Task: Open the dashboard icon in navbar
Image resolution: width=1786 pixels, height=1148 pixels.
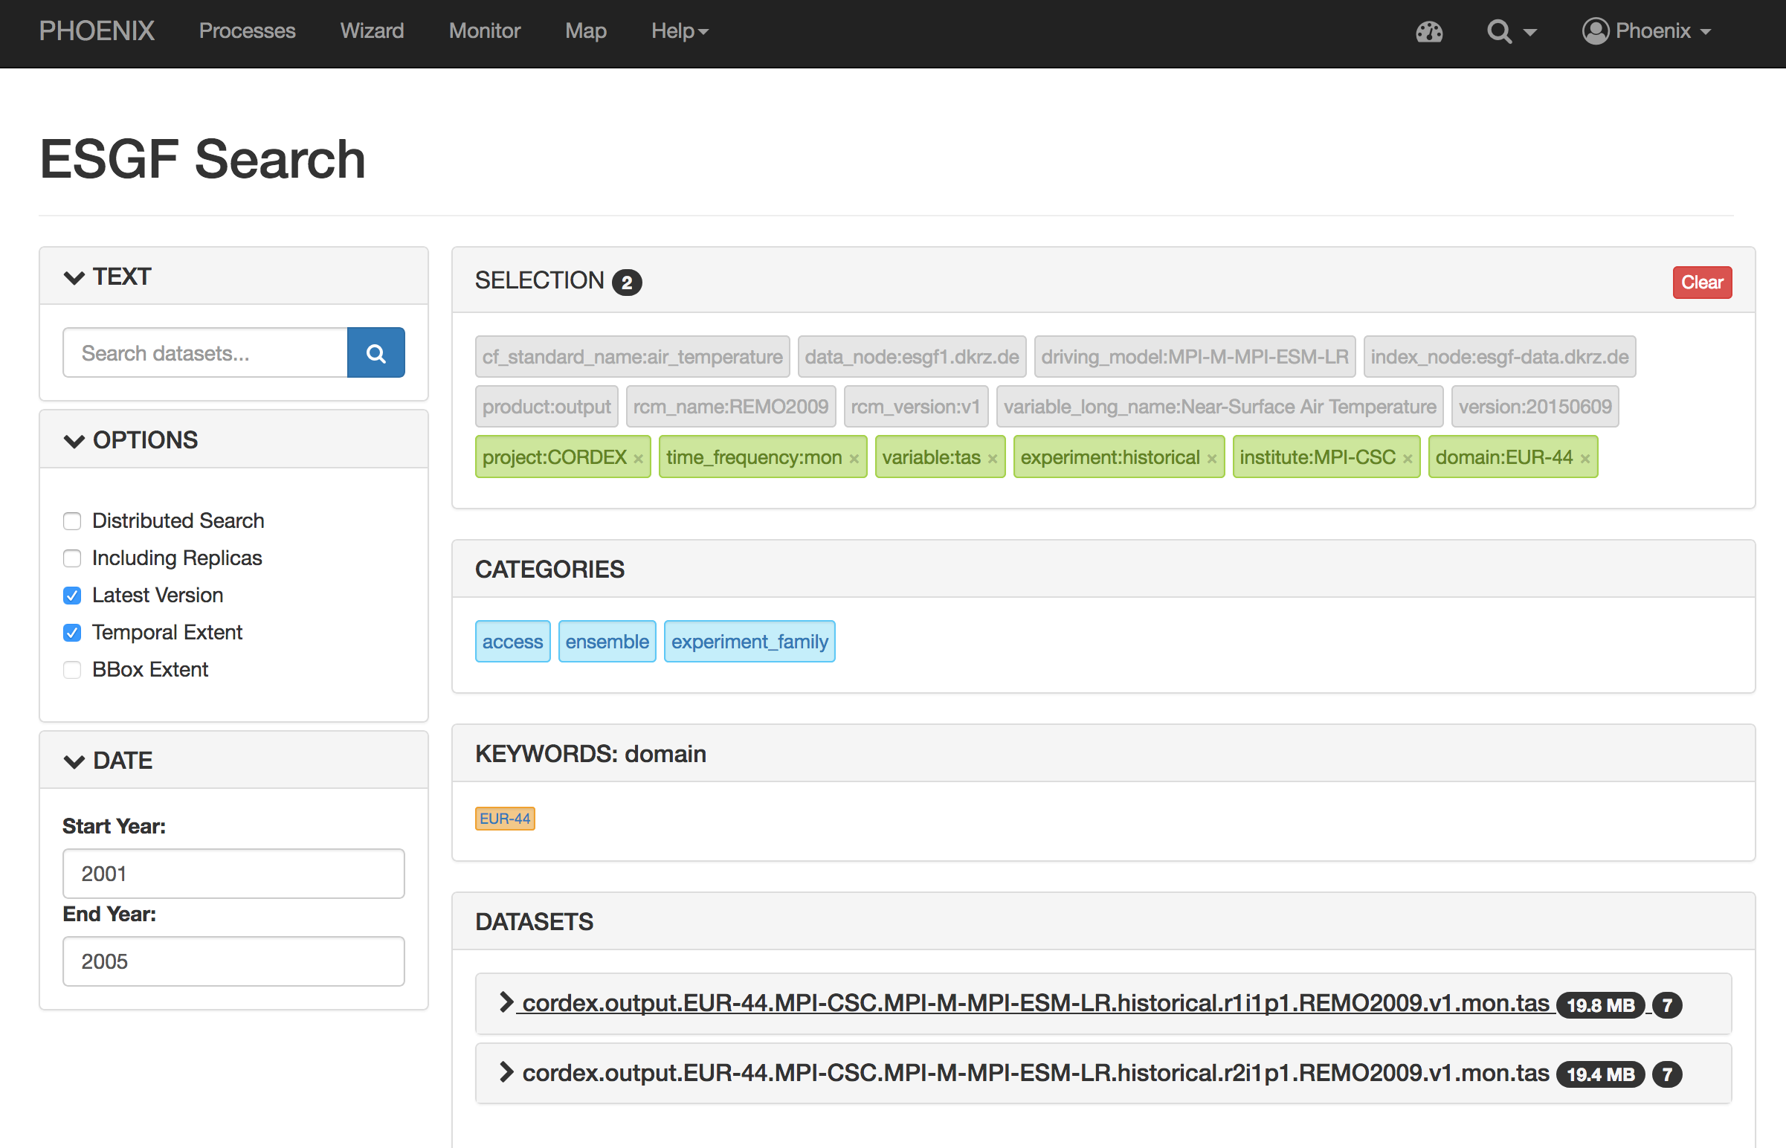Action: tap(1429, 31)
